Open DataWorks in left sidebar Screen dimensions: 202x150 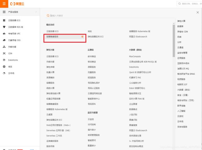(13, 60)
